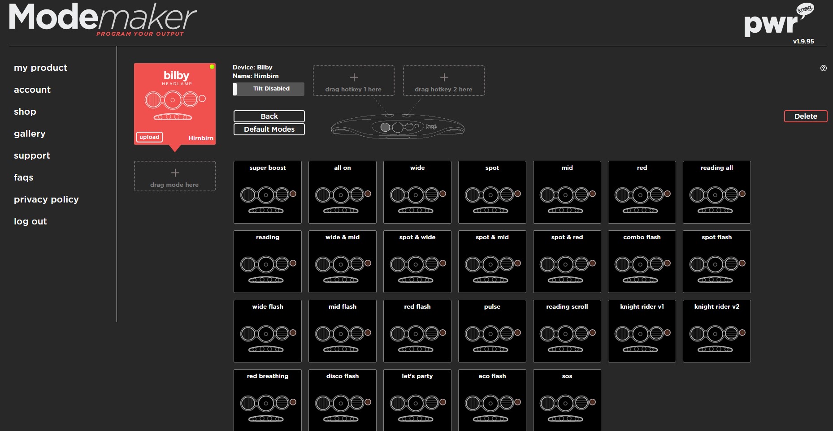Click the Back button
This screenshot has height=431, width=833.
click(269, 116)
